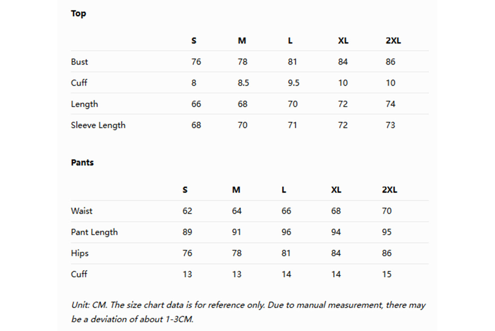Select the 96 pant length value
Screen dimensions: 495x331
click(286, 232)
